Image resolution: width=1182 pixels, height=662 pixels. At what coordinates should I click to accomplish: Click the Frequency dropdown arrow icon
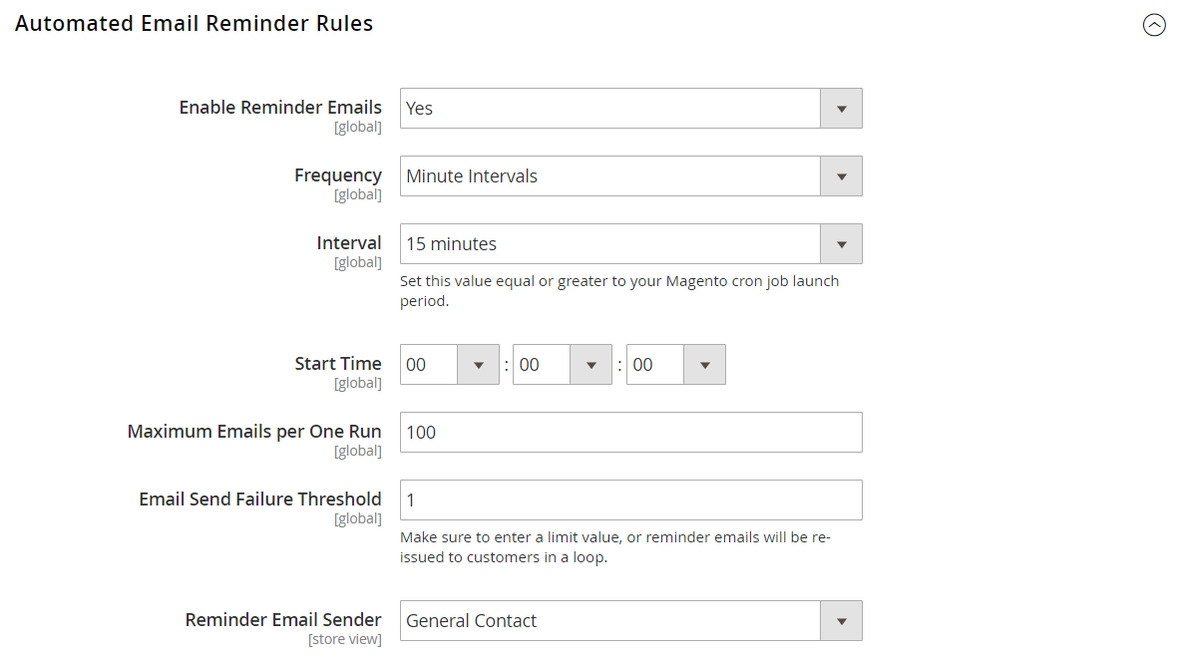coord(841,175)
